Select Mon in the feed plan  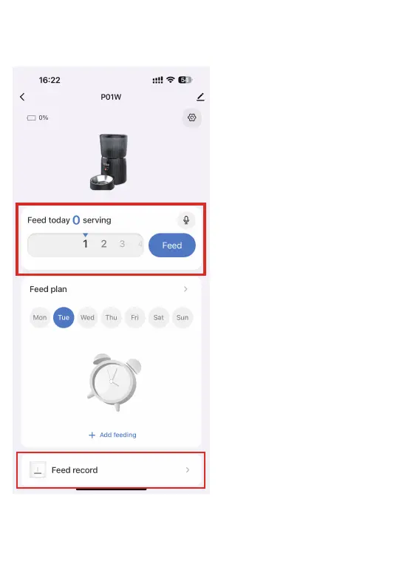pos(40,317)
